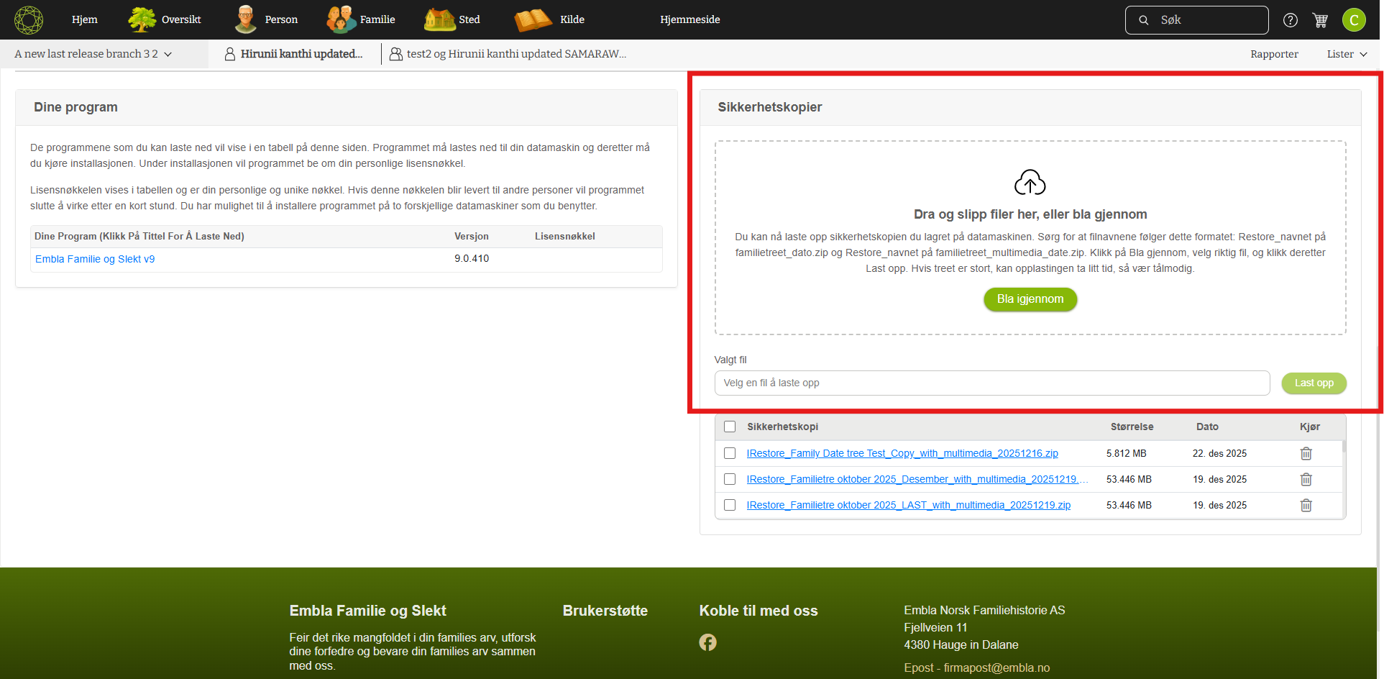Image resolution: width=1384 pixels, height=679 pixels.
Task: Download Embla Familie og Slekt v9
Action: tap(95, 259)
